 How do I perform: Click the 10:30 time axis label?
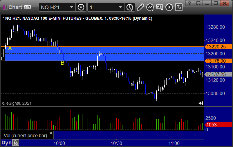click(x=116, y=143)
